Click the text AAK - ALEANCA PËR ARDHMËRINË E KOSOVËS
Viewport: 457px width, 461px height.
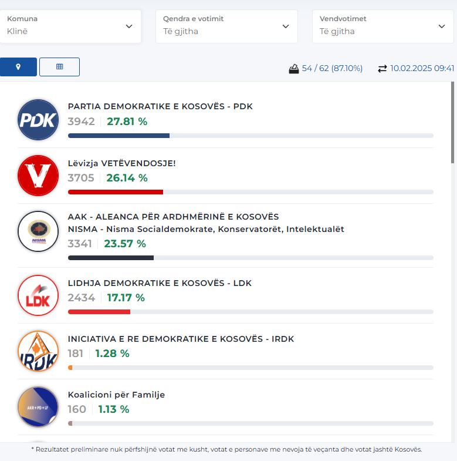pyautogui.click(x=173, y=217)
